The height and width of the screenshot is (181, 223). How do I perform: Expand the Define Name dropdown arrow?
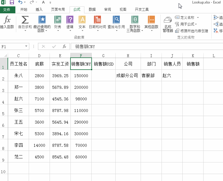(198, 17)
